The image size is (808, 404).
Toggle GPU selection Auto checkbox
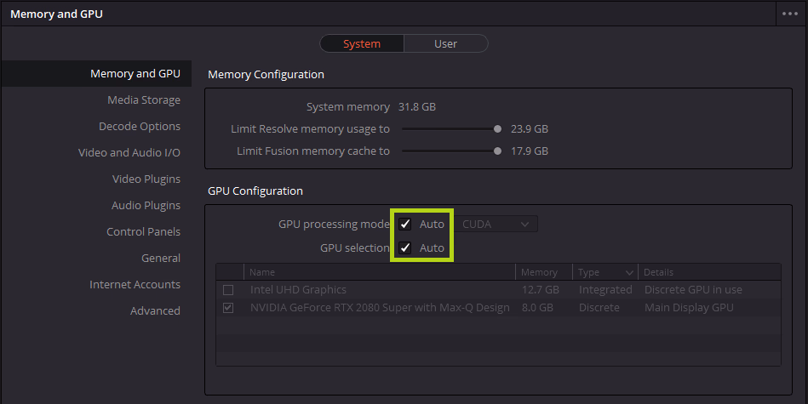405,248
